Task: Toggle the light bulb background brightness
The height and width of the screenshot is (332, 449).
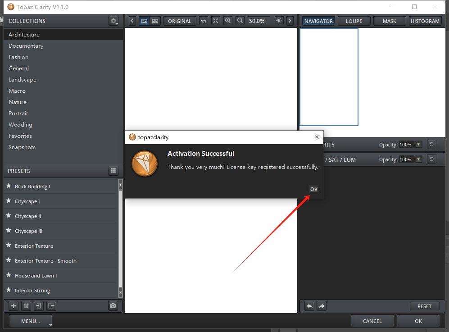Action: point(279,21)
